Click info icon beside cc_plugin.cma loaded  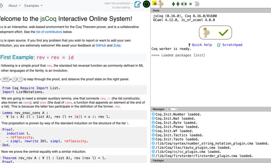(153, 151)
